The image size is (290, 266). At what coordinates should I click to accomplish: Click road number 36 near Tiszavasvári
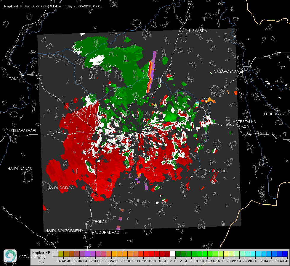coord(18,136)
